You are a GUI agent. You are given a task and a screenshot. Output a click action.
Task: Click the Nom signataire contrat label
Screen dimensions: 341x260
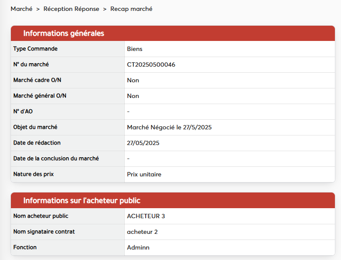(x=44, y=232)
